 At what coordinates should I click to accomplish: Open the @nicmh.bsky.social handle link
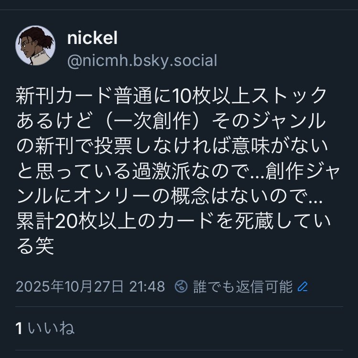[x=142, y=61]
